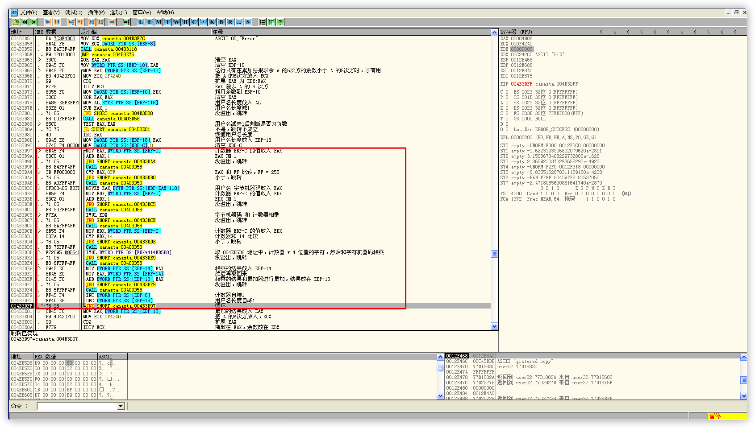Screen dimensions: 755x428
Task: Click the Step into toolbar icon
Action: click(71, 22)
